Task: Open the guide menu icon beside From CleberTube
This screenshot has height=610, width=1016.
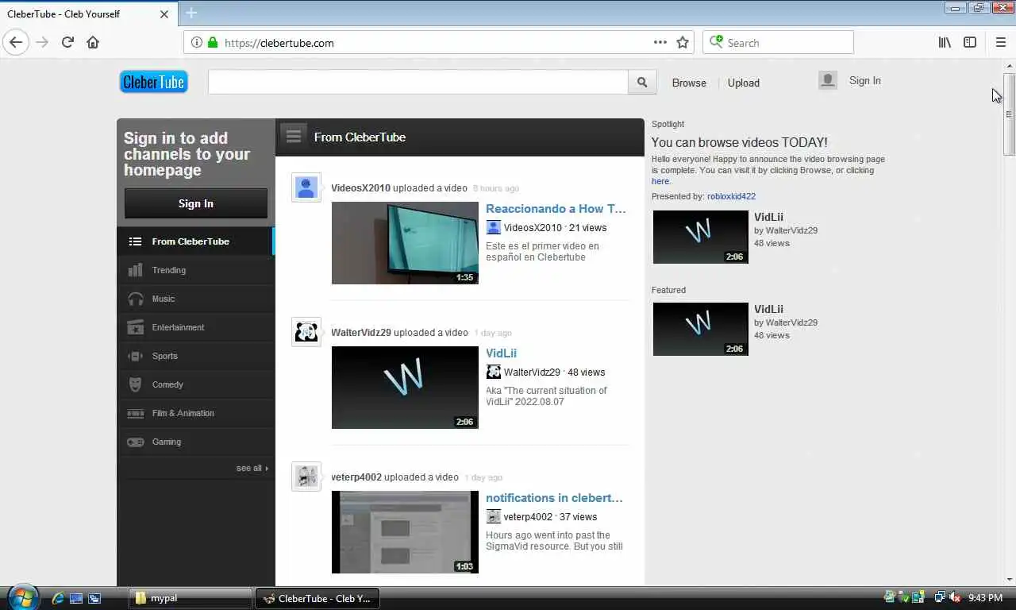Action: [x=294, y=136]
